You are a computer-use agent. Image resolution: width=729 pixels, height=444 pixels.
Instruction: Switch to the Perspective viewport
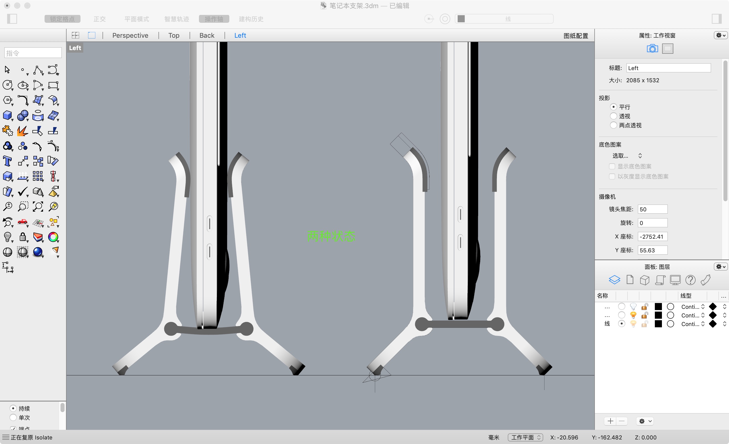click(130, 35)
